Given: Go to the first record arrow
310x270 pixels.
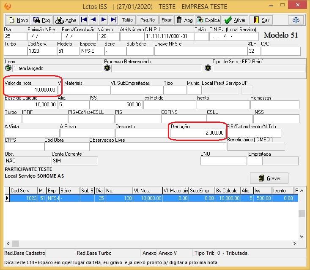Looking at the screenshot, I should click(x=84, y=20).
